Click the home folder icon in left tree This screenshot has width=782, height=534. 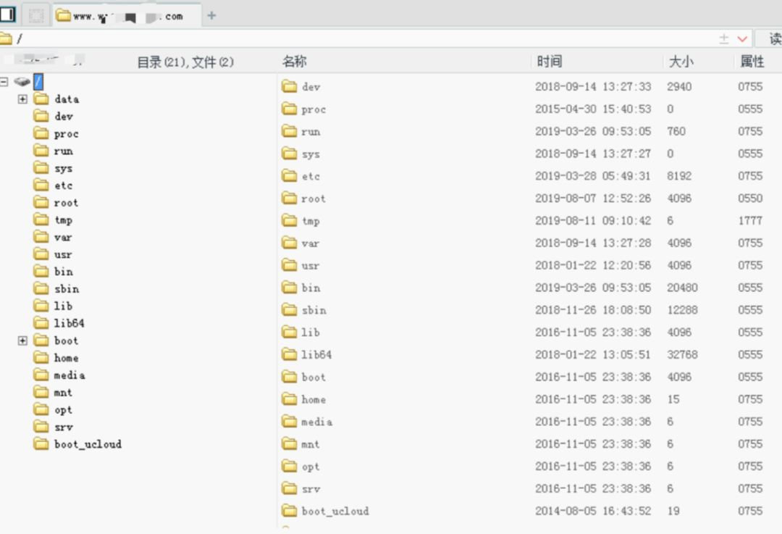click(41, 357)
